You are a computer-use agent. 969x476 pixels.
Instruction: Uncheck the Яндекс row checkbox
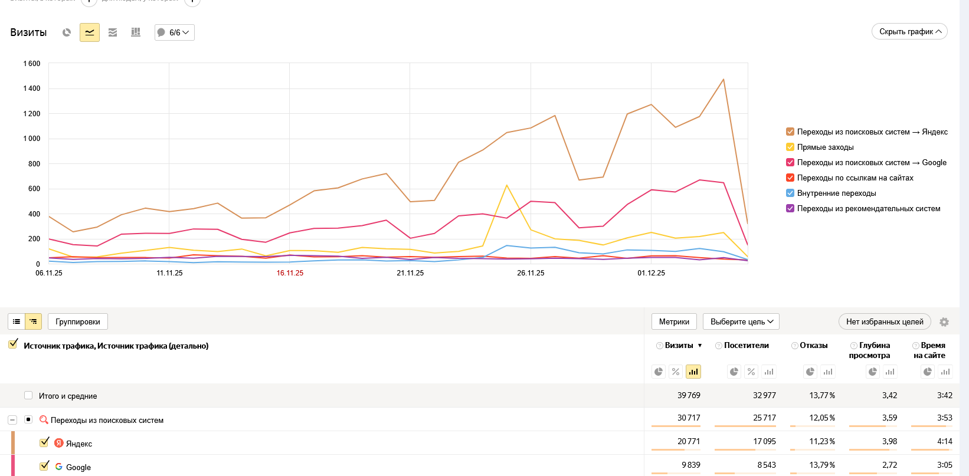click(44, 442)
